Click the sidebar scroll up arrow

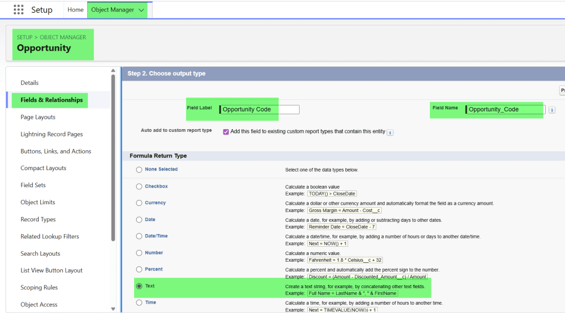pyautogui.click(x=113, y=71)
